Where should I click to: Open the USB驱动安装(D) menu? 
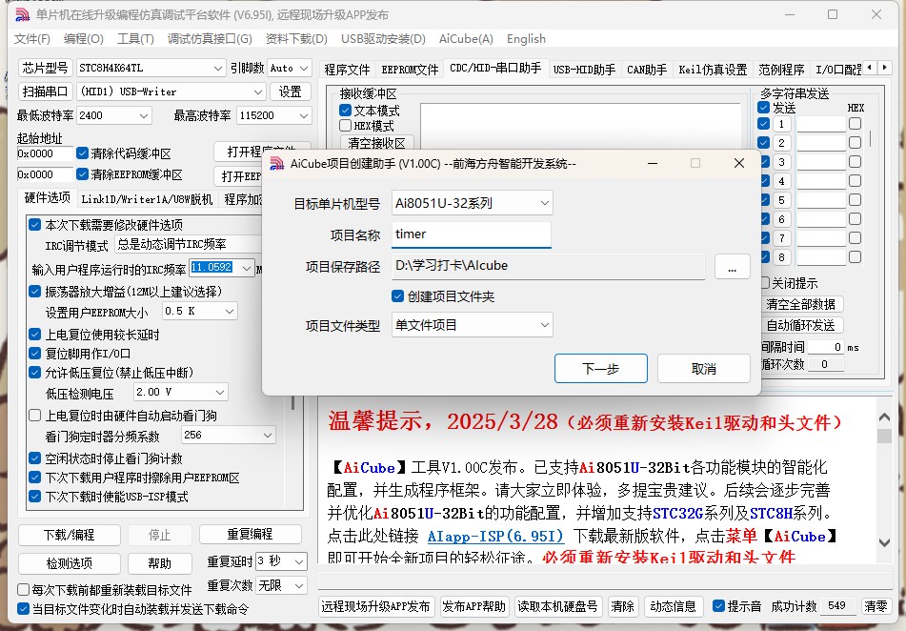coord(383,39)
